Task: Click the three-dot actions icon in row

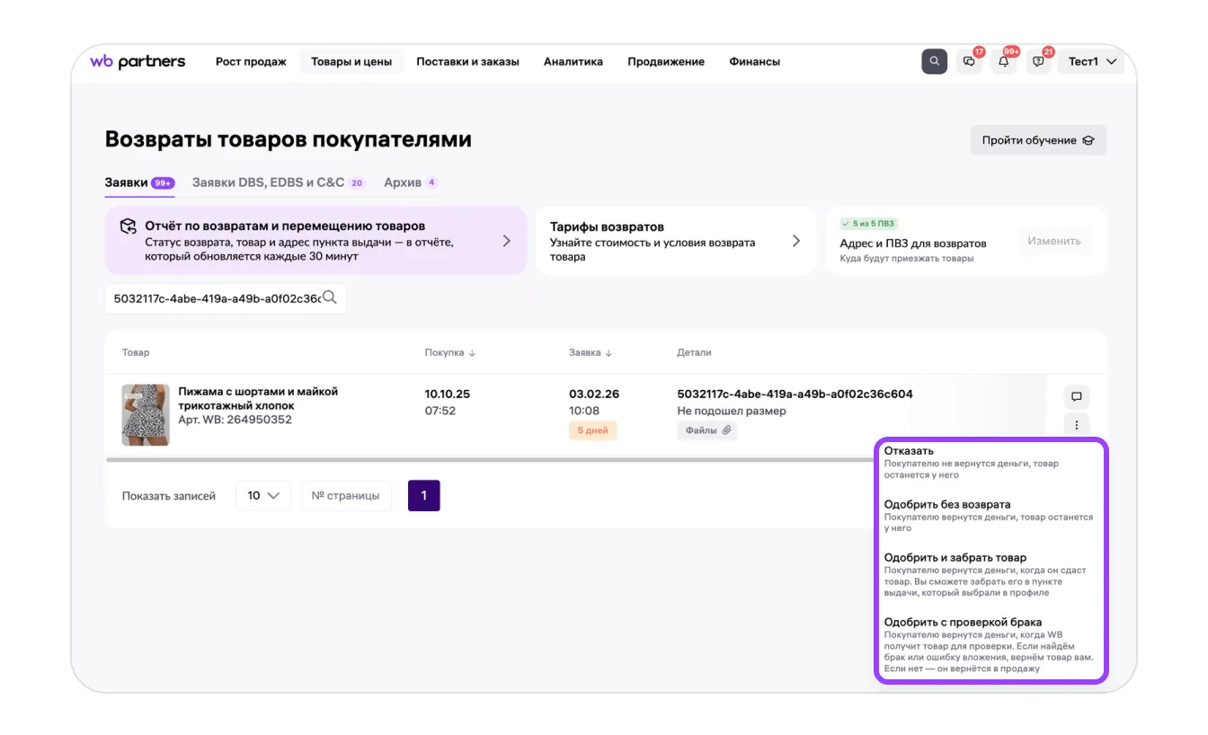Action: [1076, 425]
